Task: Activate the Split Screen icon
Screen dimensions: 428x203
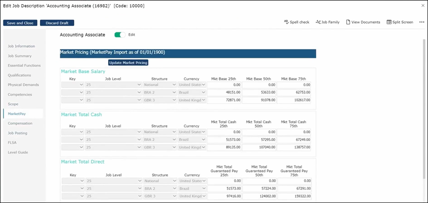Action: [x=389, y=22]
